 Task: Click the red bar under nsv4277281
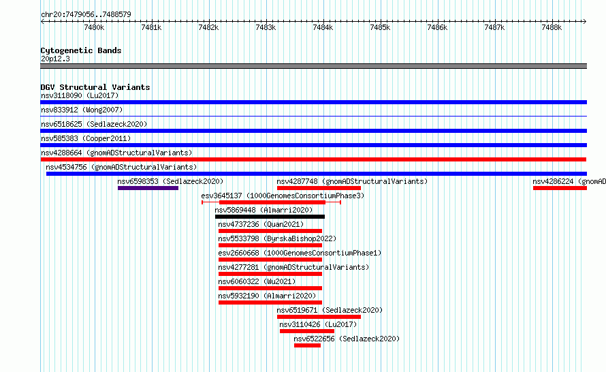[x=270, y=274]
